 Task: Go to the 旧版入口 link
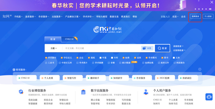click(x=165, y=17)
